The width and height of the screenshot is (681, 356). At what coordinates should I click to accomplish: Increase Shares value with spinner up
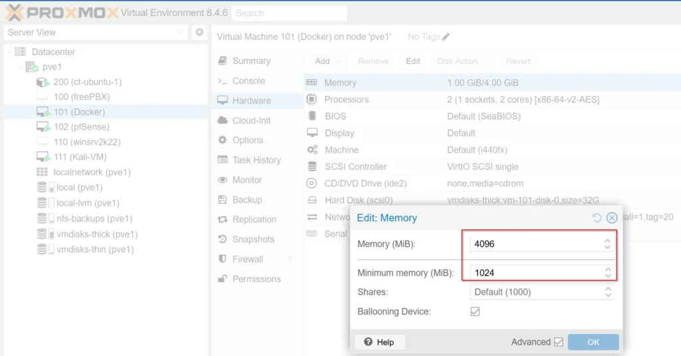click(x=608, y=289)
